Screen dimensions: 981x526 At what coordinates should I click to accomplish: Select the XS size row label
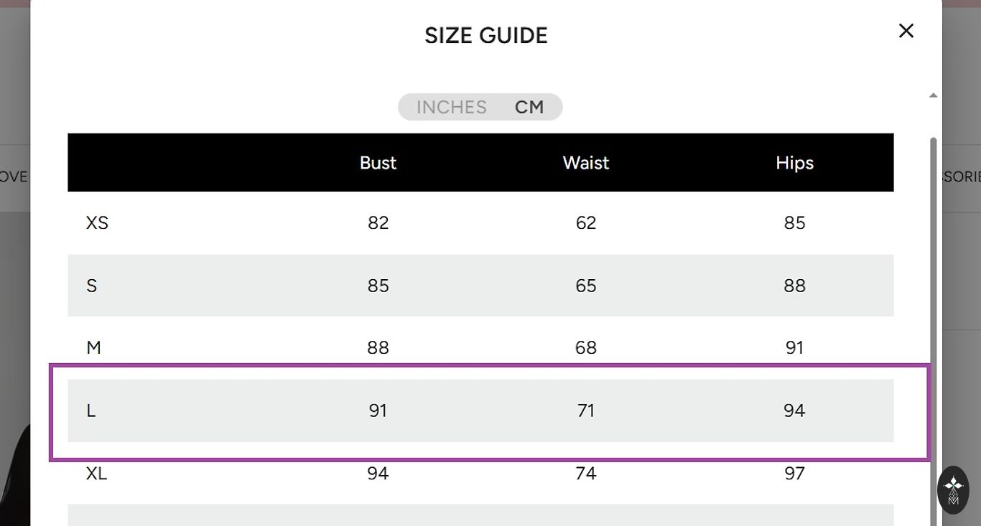(97, 223)
